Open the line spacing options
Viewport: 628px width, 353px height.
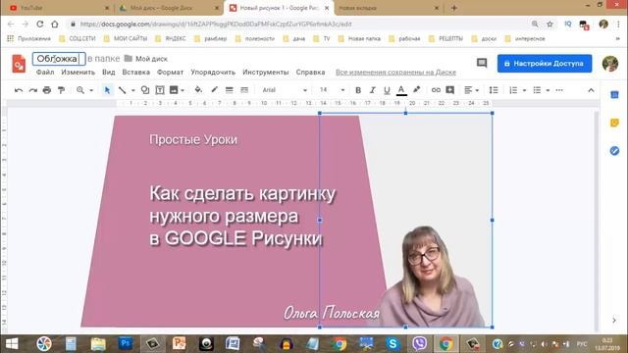(x=494, y=90)
